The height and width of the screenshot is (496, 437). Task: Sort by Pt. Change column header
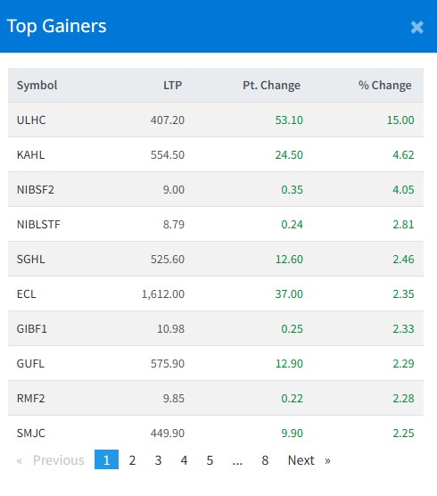pos(271,86)
